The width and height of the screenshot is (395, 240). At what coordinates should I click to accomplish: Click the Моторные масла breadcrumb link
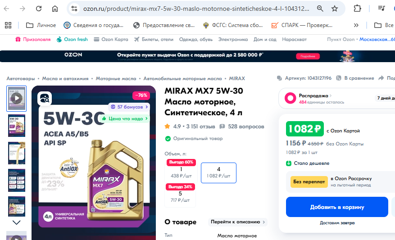coord(116,78)
